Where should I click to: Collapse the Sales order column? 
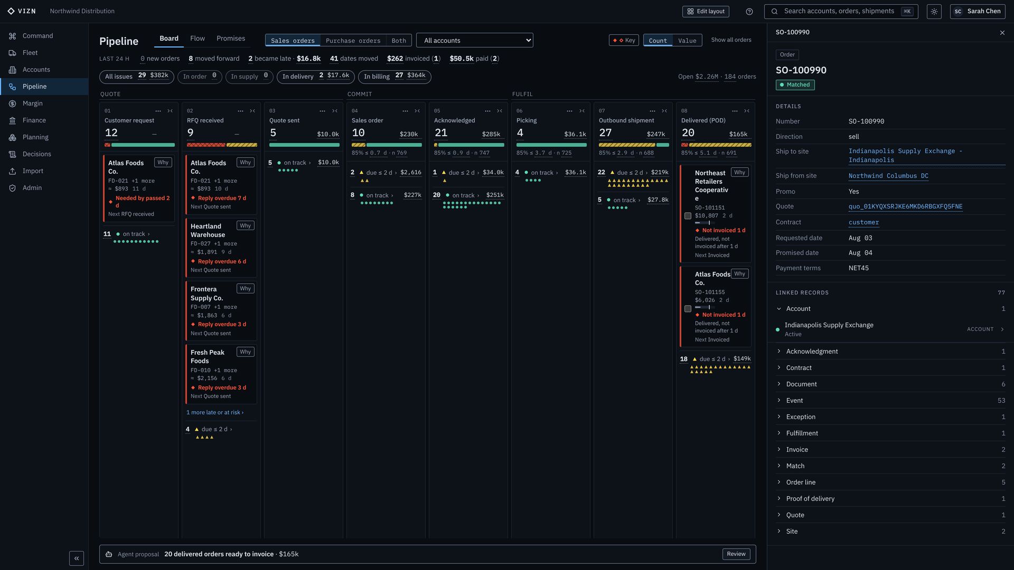(x=417, y=111)
